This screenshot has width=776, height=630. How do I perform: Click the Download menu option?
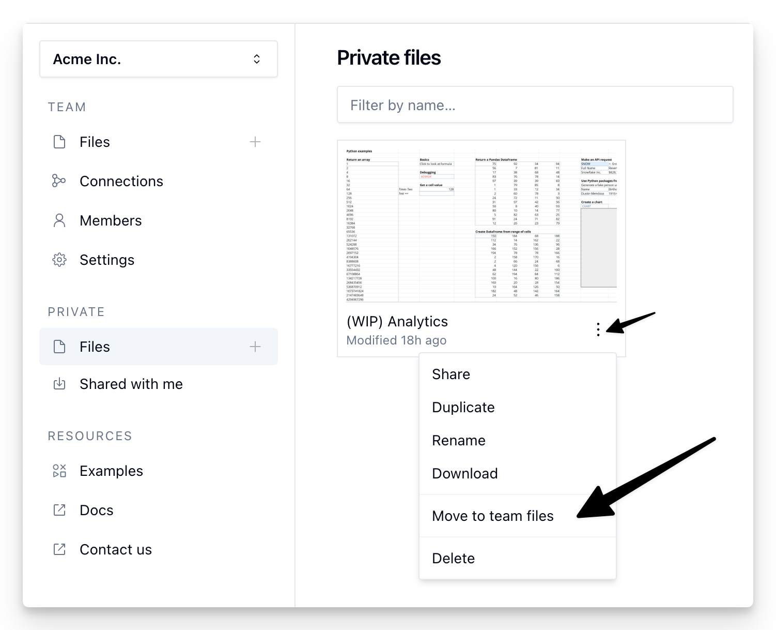pyautogui.click(x=465, y=474)
